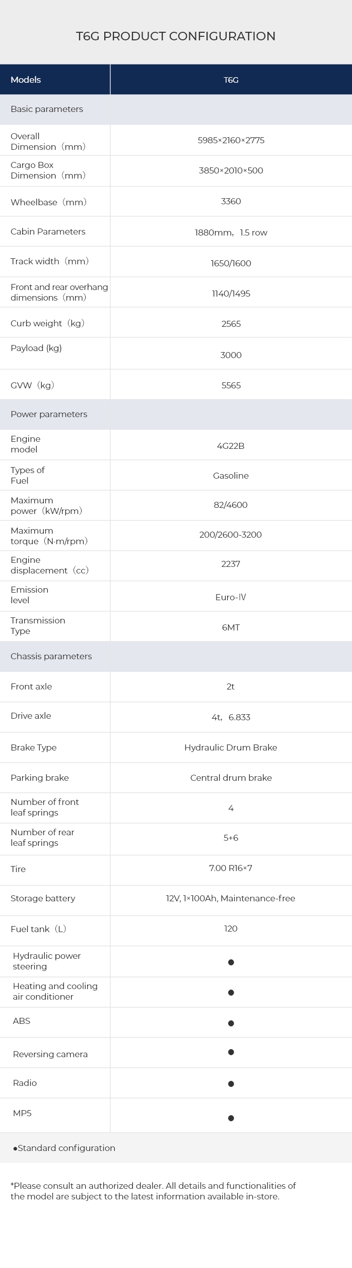
Task: Click the Hydraulic Drum Brake value
Action: [231, 747]
